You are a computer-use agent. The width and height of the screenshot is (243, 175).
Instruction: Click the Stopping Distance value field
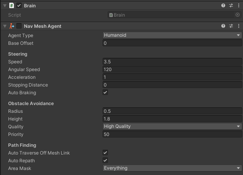pyautogui.click(x=172, y=85)
